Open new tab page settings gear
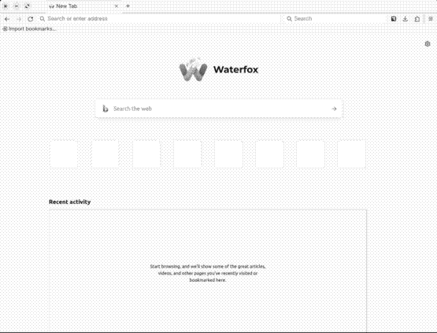This screenshot has width=437, height=333. point(428,44)
